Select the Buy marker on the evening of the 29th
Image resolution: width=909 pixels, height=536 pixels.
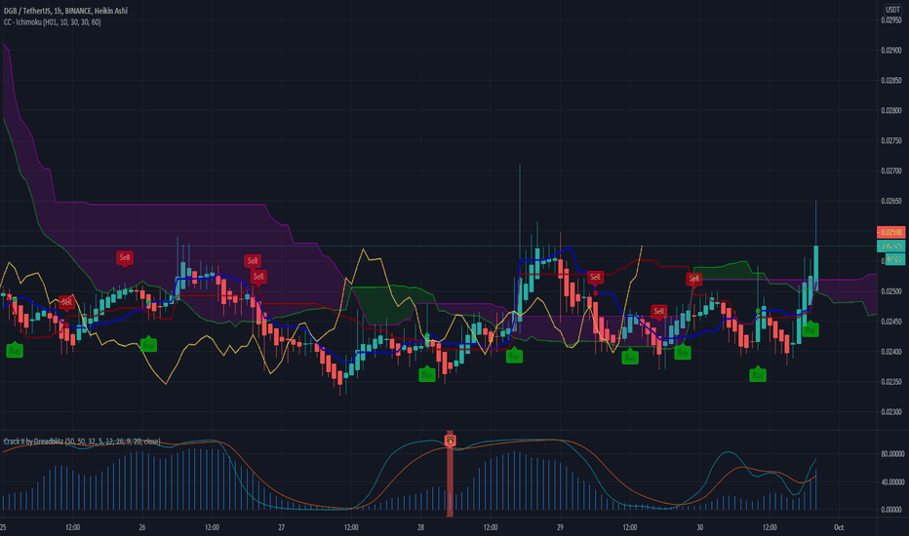pyautogui.click(x=683, y=353)
